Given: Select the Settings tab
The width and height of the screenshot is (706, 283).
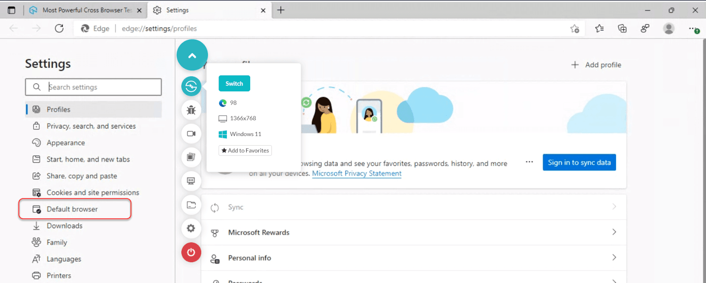Looking at the screenshot, I should 209,10.
